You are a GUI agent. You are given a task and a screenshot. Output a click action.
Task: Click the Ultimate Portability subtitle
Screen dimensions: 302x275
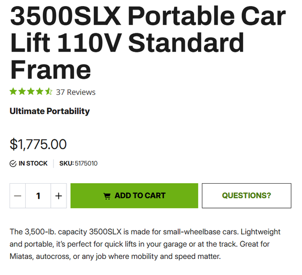point(49,111)
